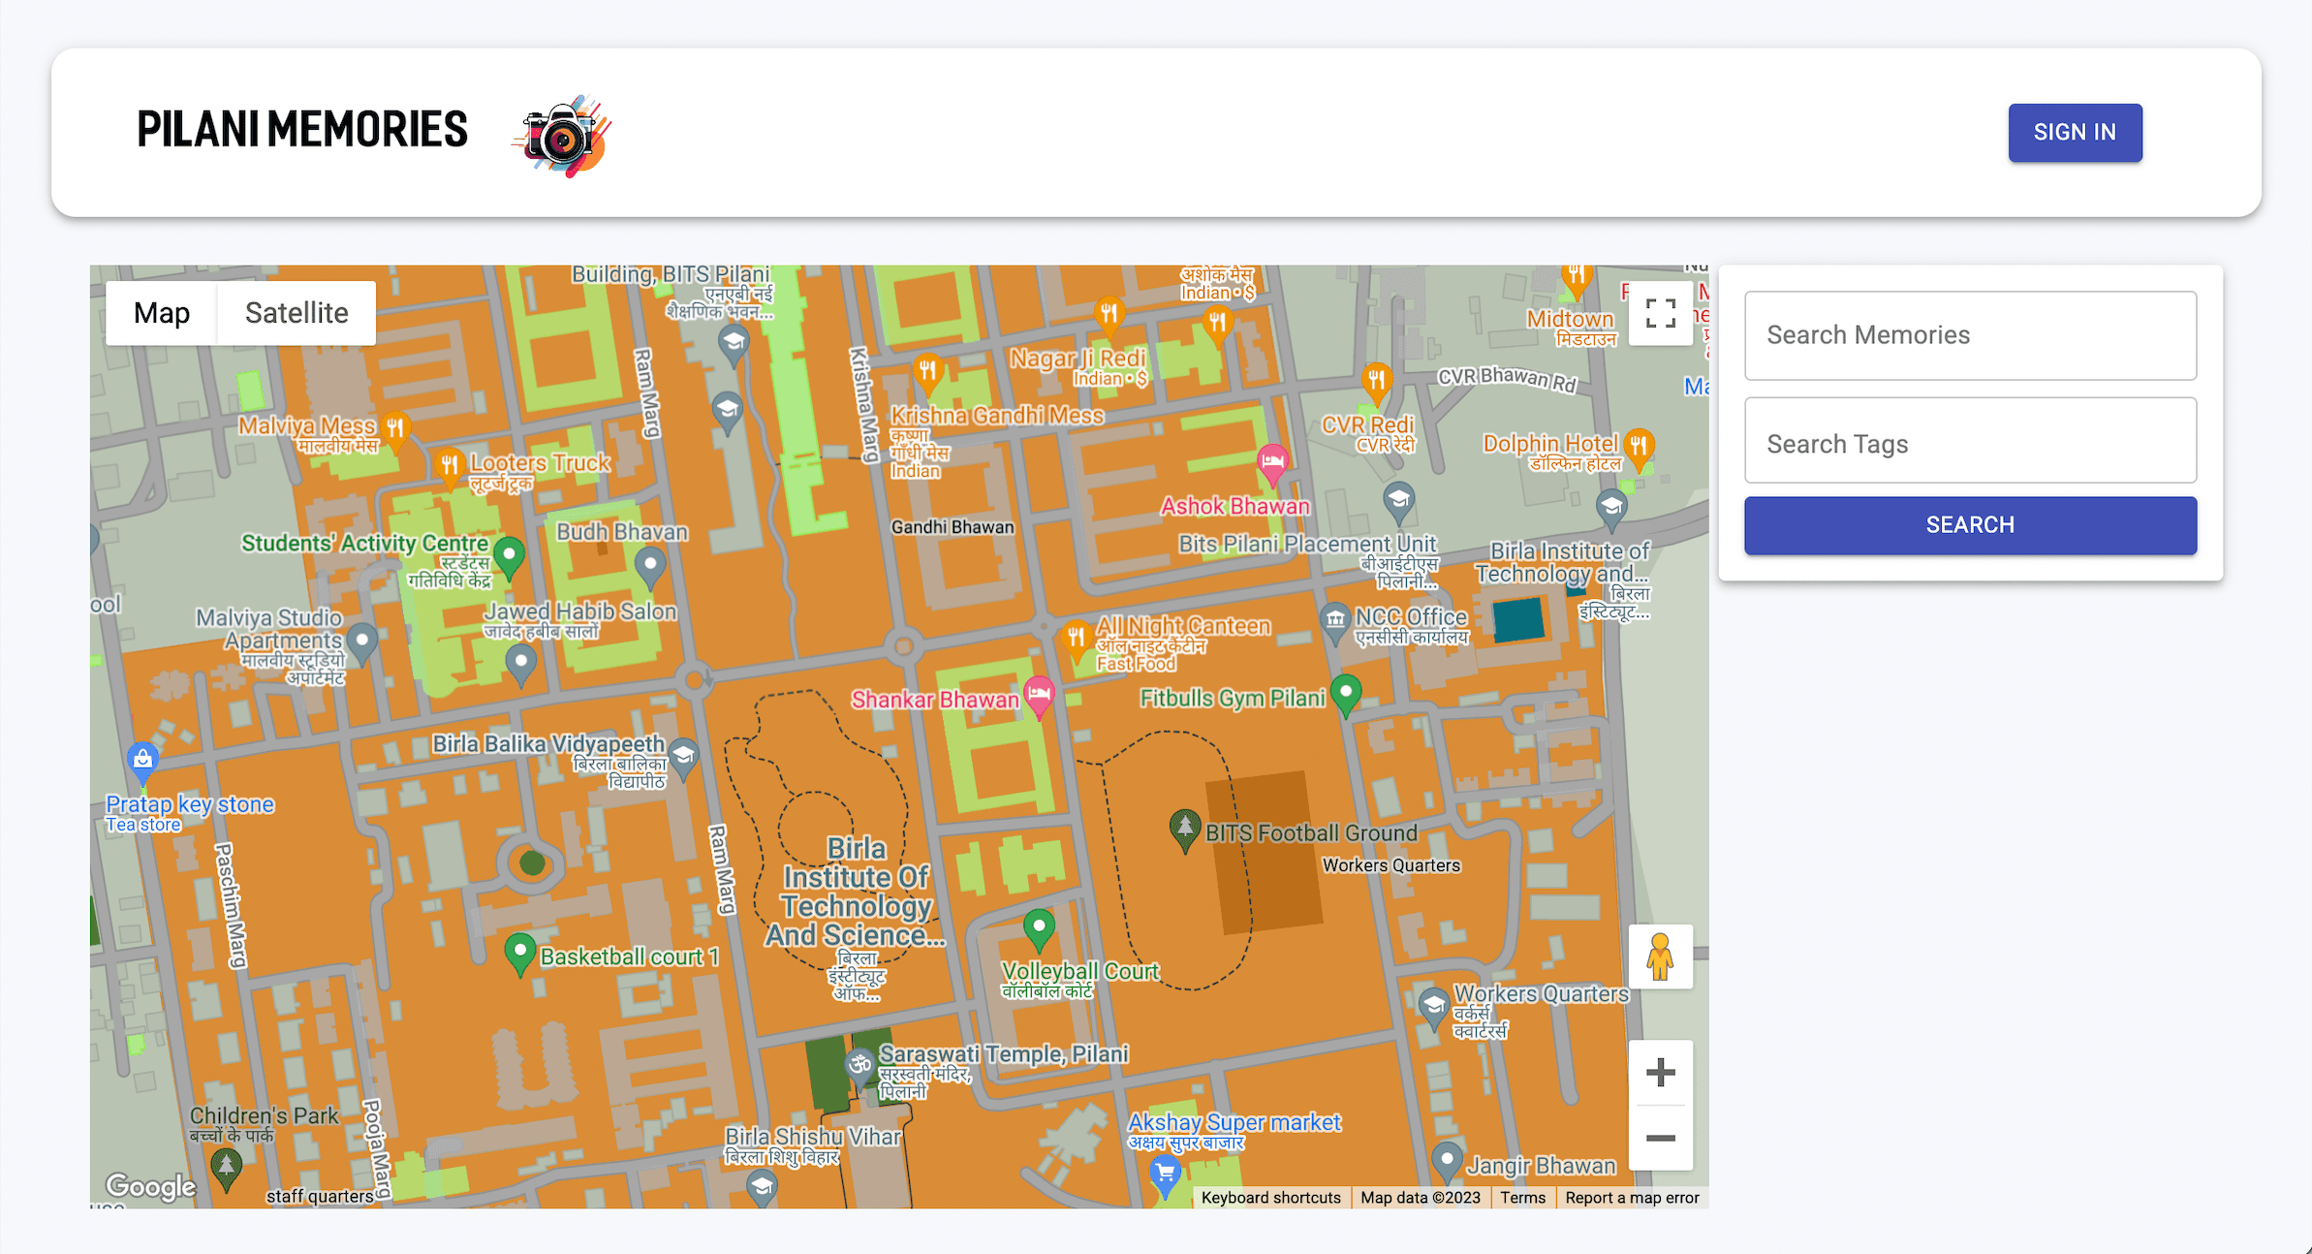This screenshot has height=1254, width=2312.
Task: Click Birla Institute Of Technology And Science label
Action: pos(856,892)
